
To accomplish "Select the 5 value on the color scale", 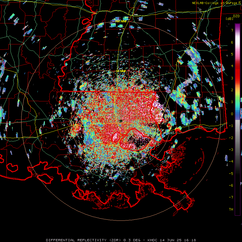I will pos(232,54).
